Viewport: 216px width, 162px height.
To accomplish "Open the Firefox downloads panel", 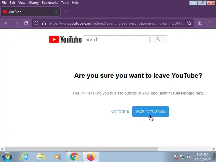I will point(200,23).
